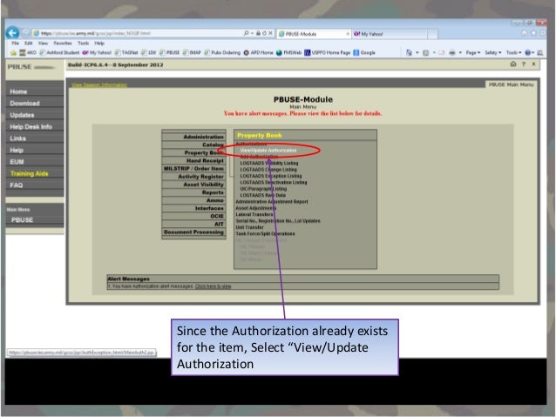Screen dimensions: 556x417
Task: Click the refresh icon in address bar
Action: click(264, 33)
